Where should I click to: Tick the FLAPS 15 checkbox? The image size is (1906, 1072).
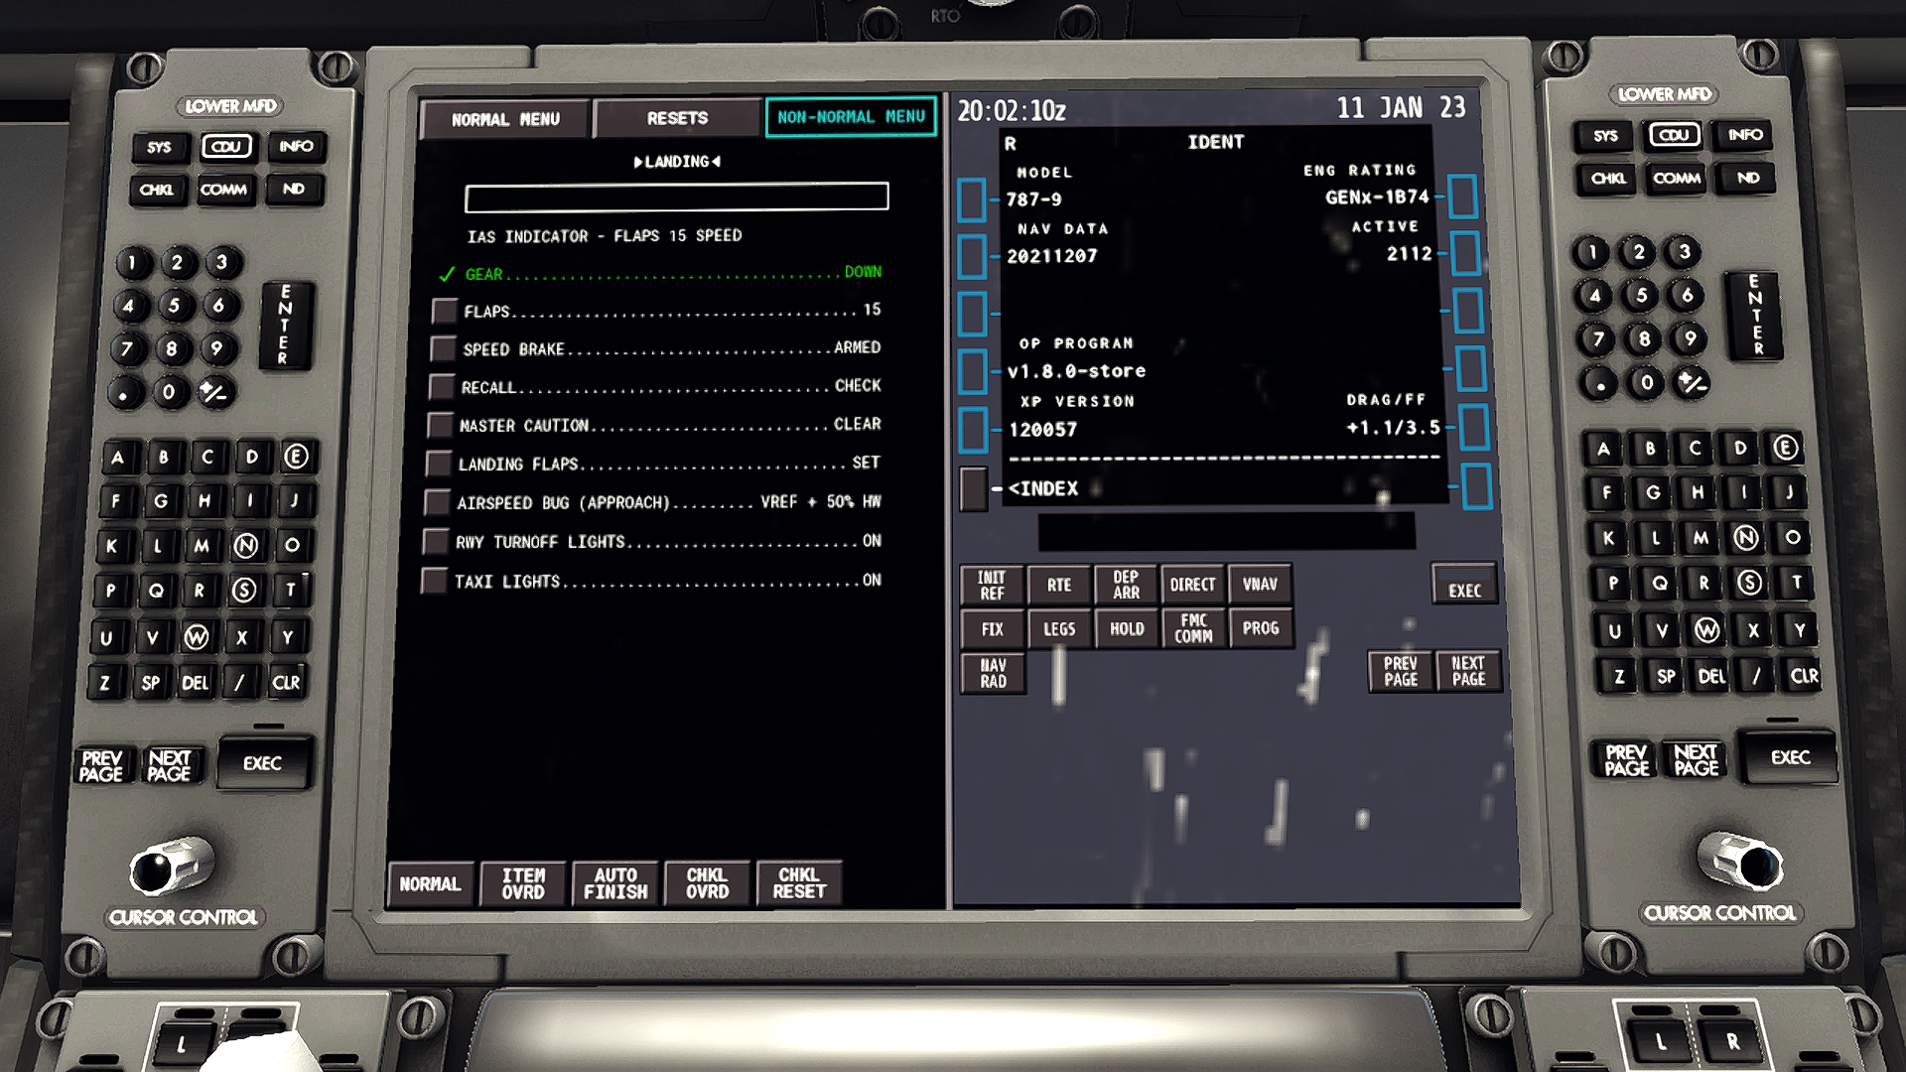coord(445,311)
